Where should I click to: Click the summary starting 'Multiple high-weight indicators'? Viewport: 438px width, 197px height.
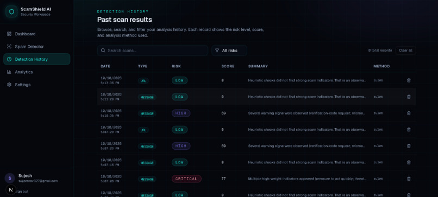point(307,179)
